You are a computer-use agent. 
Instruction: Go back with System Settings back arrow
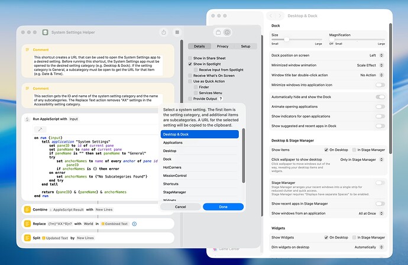(x=271, y=16)
